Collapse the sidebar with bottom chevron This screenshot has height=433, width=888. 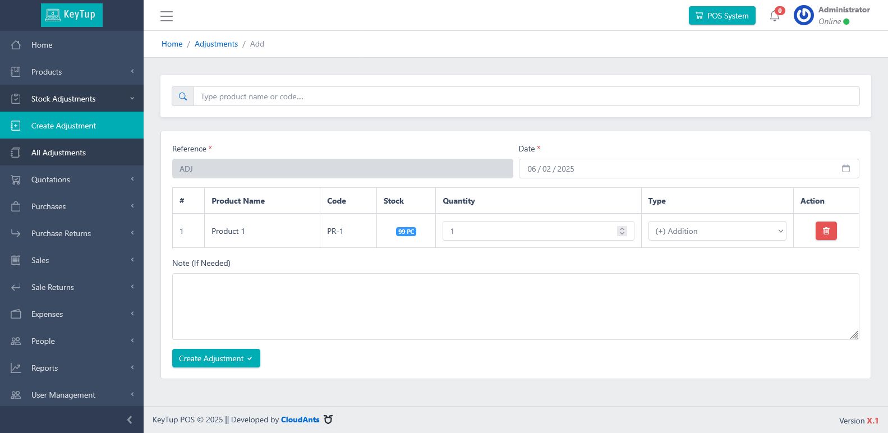tap(130, 420)
